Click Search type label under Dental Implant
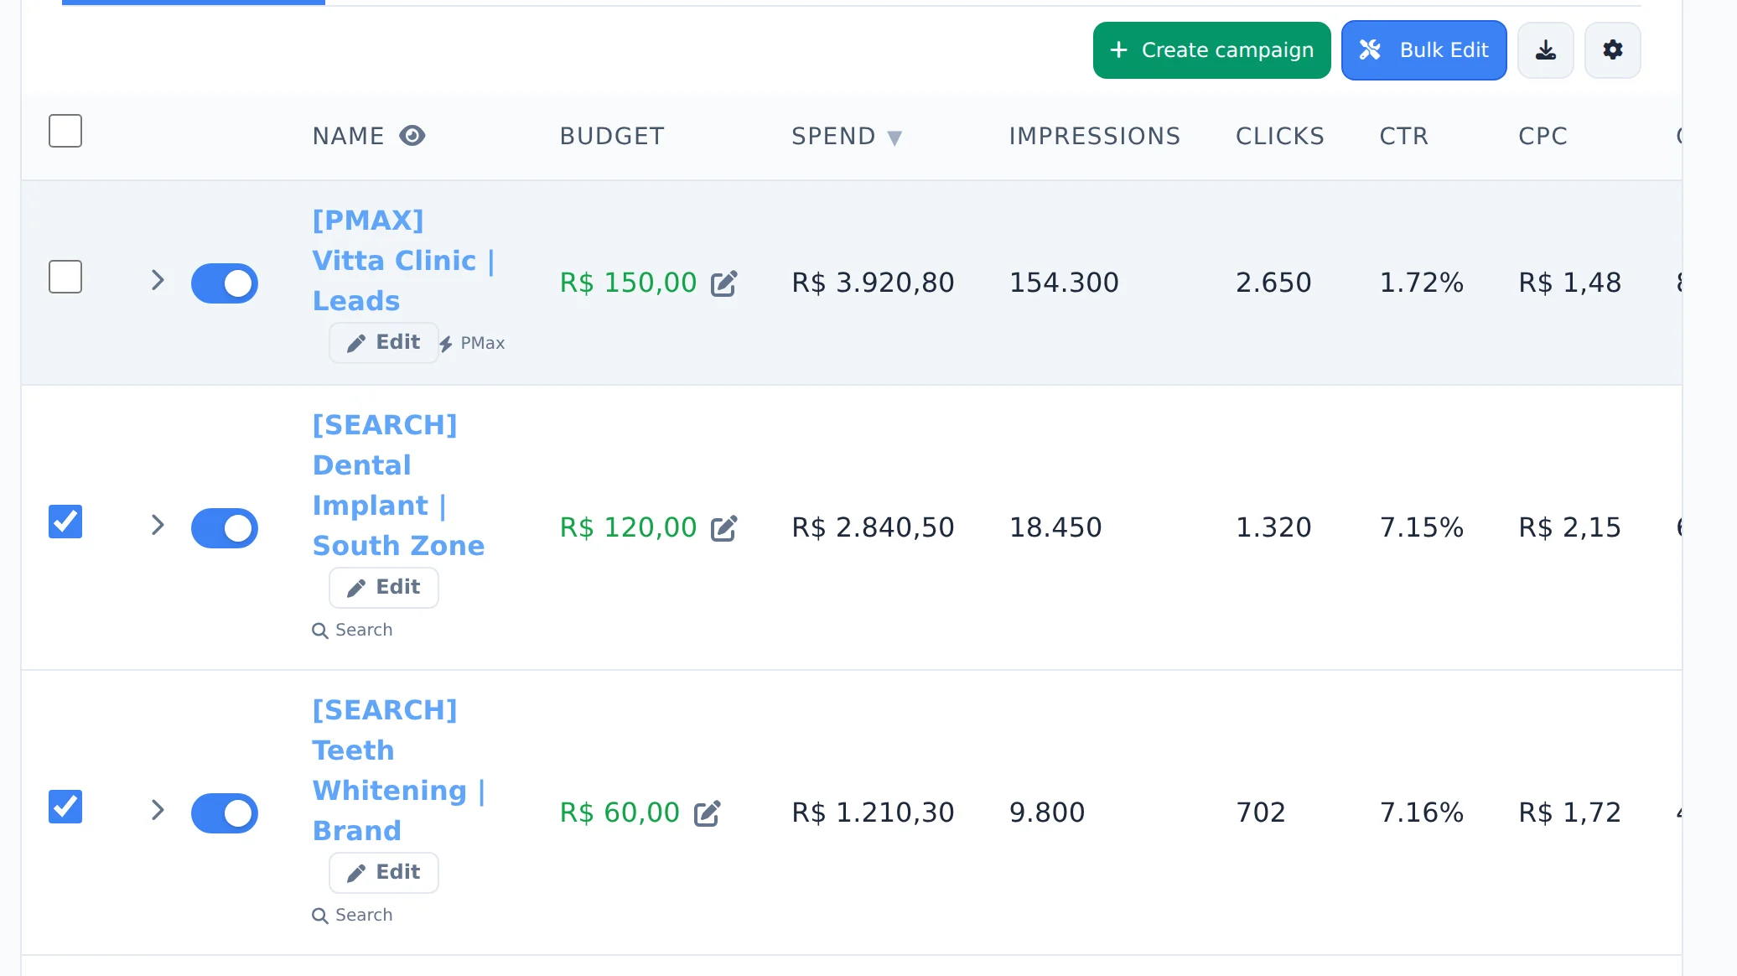 (352, 630)
